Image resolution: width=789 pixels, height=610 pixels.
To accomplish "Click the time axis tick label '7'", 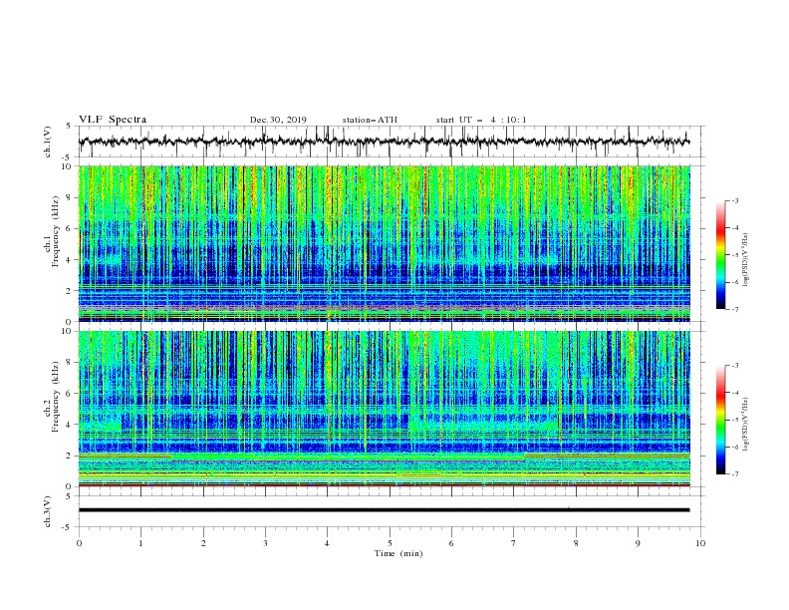I will 514,543.
